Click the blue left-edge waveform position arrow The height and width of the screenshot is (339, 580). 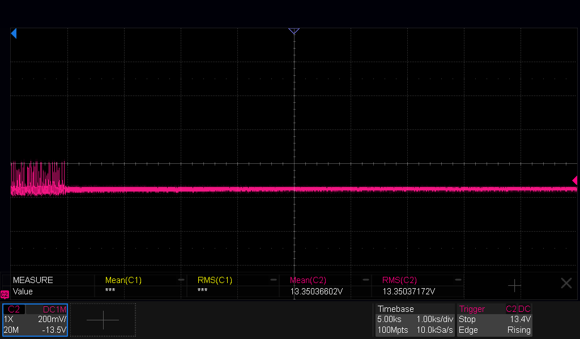[14, 33]
